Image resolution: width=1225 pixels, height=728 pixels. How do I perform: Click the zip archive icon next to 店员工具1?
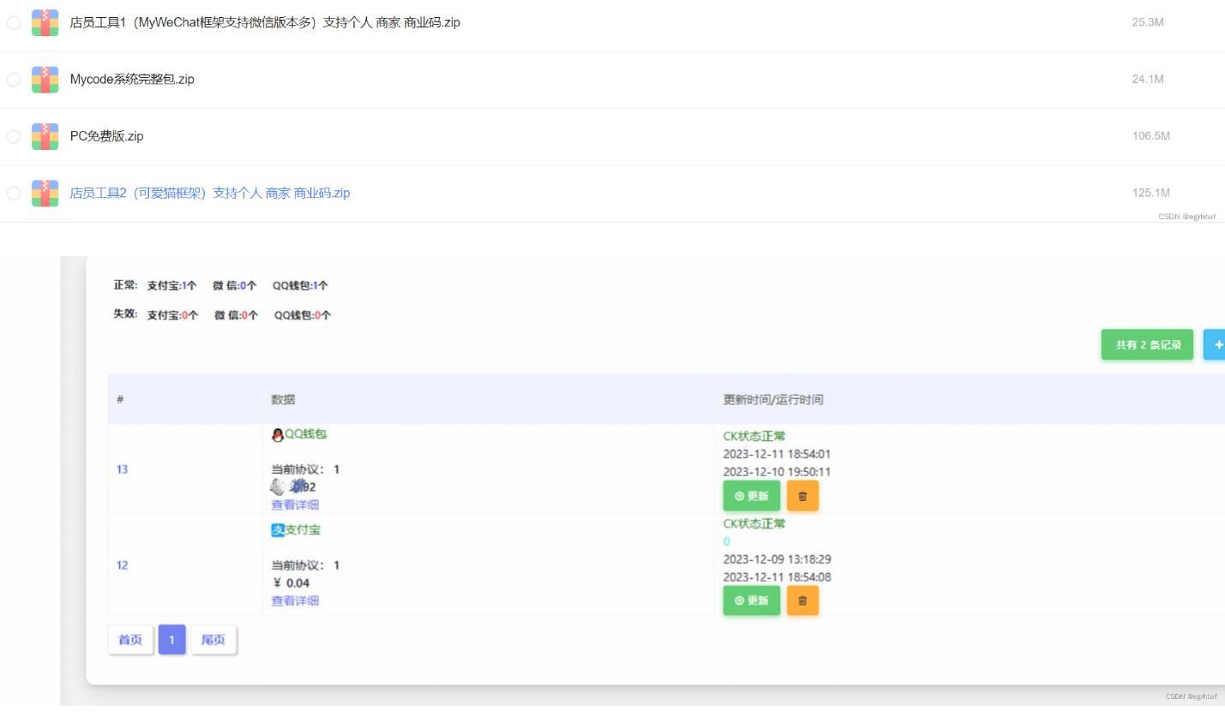pos(45,22)
